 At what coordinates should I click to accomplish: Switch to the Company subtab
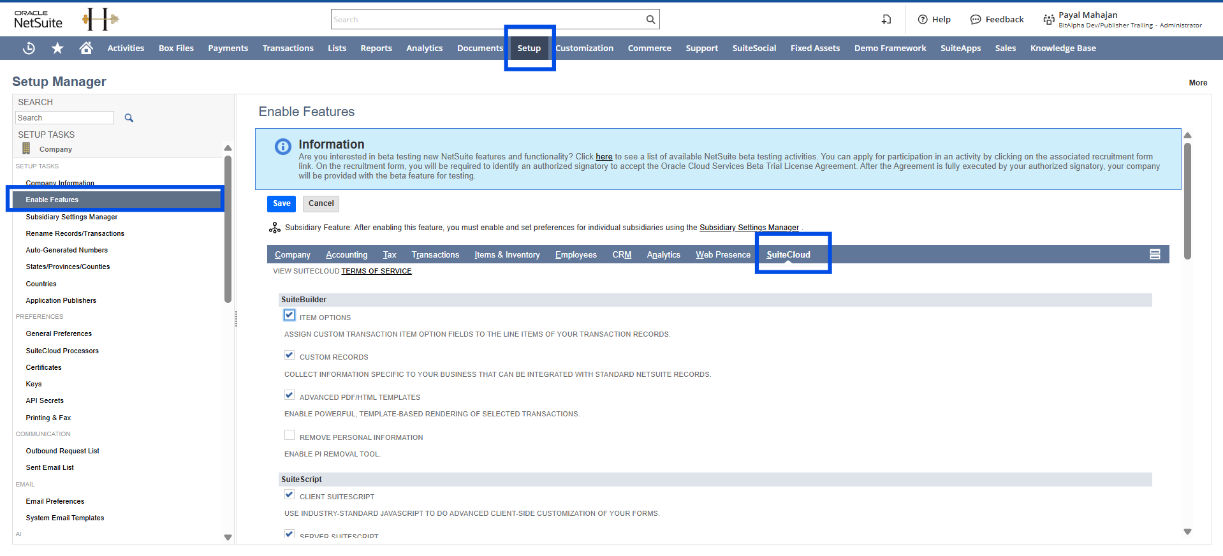coord(293,254)
